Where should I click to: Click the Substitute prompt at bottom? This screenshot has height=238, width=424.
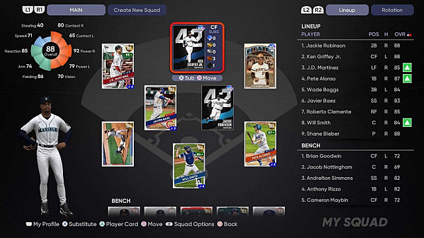[79, 224]
